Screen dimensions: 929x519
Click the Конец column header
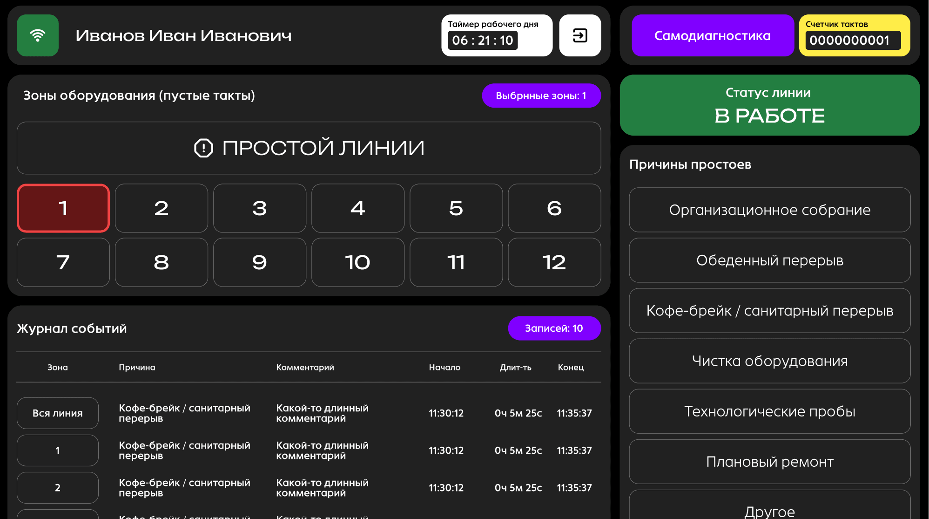571,368
